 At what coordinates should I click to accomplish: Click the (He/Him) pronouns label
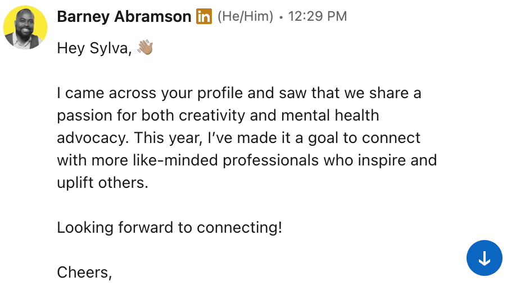[x=245, y=17]
